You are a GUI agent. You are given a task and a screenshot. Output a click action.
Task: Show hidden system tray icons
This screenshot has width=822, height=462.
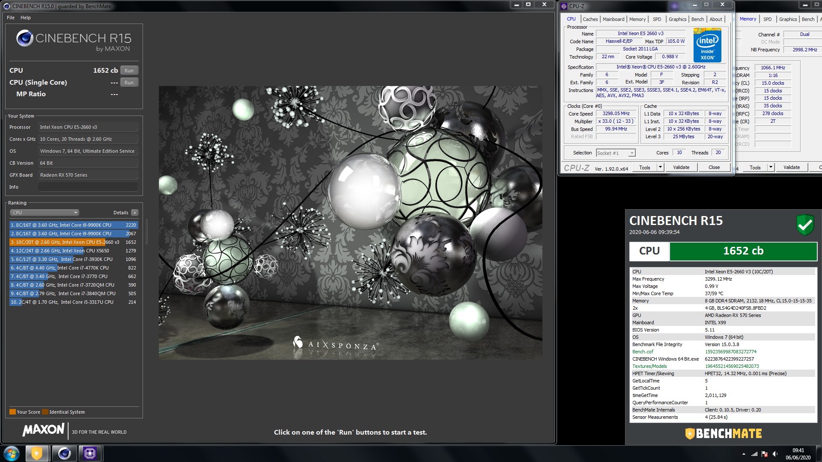pyautogui.click(x=744, y=454)
